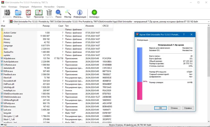
Task: Click the IObitUninstaler.exe file icon
Action: [x=2, y=97]
